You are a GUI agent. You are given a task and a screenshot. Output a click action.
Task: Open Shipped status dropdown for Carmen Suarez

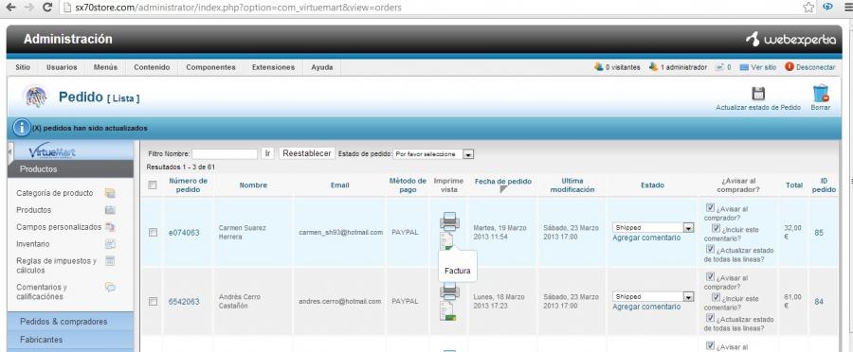(653, 228)
